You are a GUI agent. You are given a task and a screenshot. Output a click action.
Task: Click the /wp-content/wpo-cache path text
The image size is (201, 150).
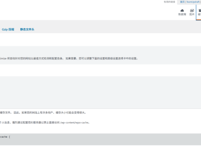(75, 123)
